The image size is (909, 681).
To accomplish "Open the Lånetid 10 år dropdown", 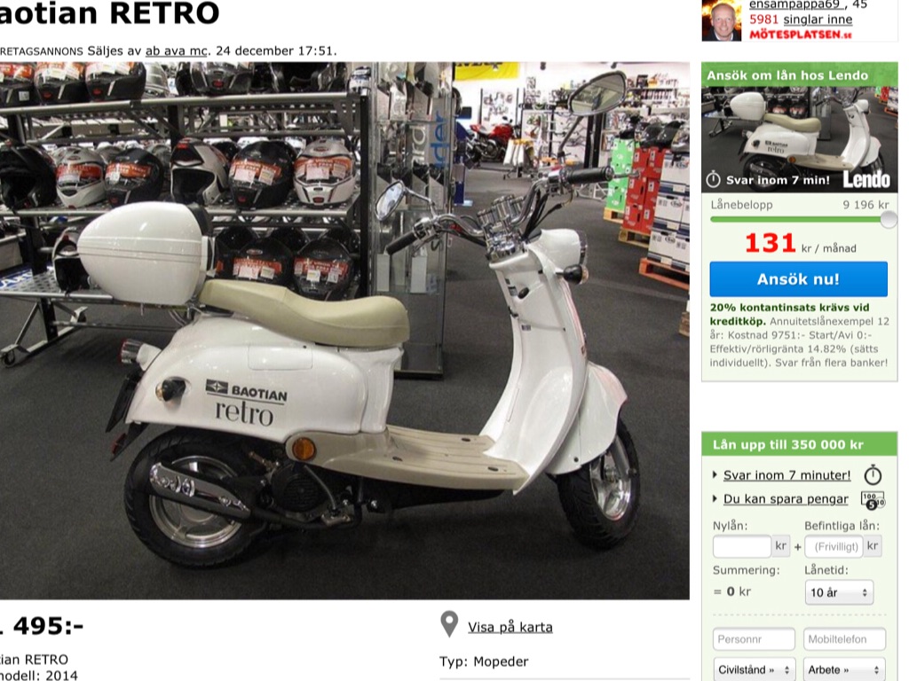I will coord(839,592).
